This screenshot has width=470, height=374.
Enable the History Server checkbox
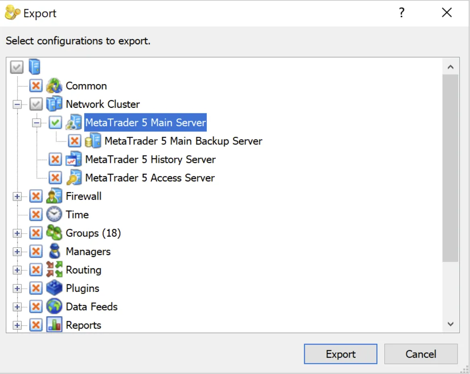[x=55, y=159]
